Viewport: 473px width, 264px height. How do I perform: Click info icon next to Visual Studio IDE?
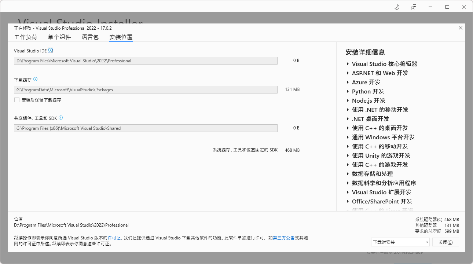pos(51,50)
